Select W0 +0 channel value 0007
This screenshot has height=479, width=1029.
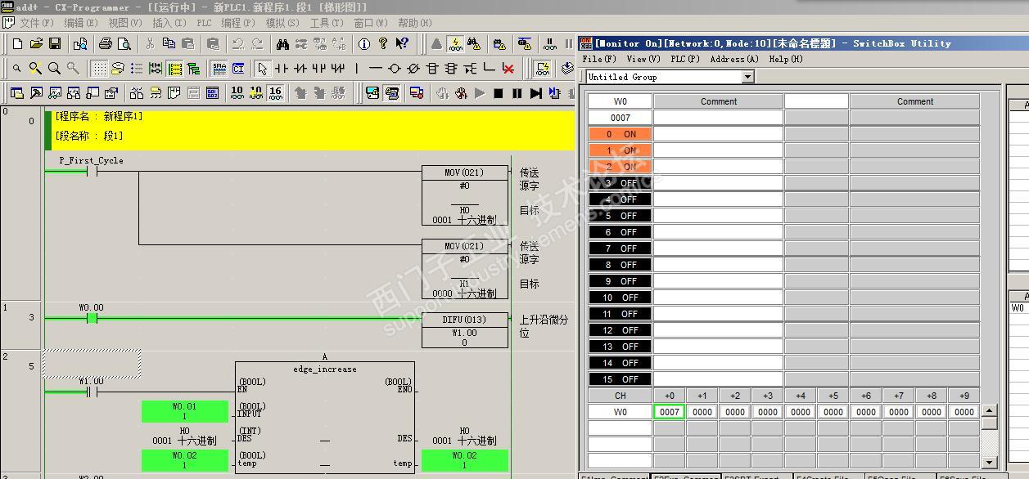click(670, 412)
